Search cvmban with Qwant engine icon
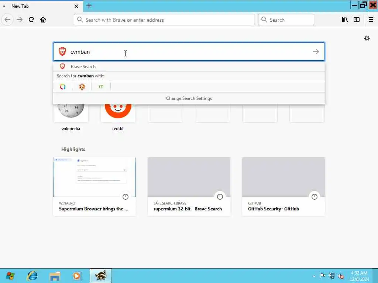Screen dimensions: 378x283 pos(63,87)
